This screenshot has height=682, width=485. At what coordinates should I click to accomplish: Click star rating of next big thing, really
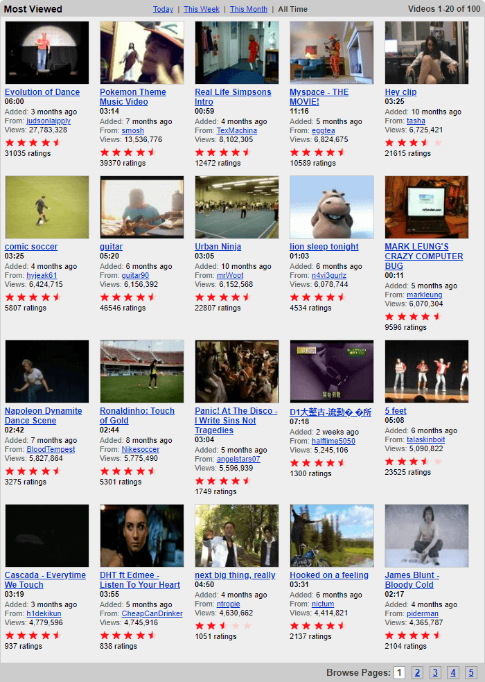click(222, 626)
